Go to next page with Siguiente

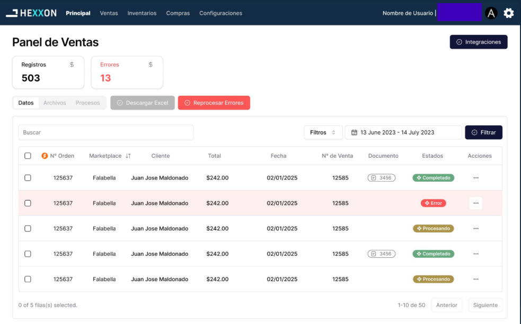485,305
